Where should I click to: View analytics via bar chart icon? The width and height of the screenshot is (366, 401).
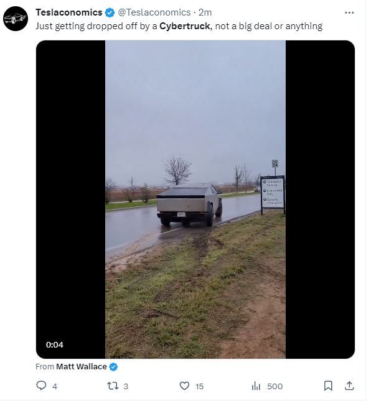click(256, 385)
